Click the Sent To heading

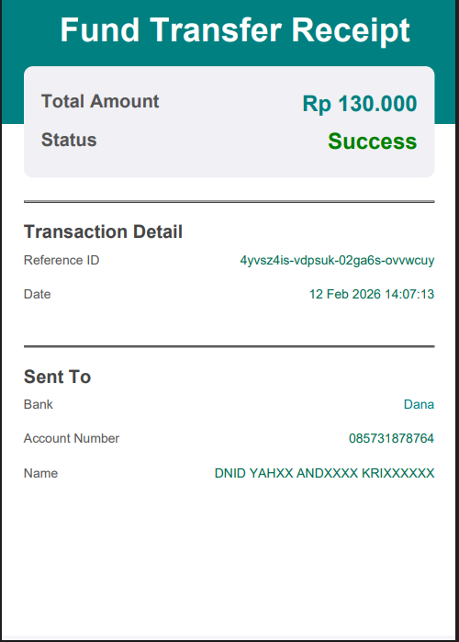57,377
